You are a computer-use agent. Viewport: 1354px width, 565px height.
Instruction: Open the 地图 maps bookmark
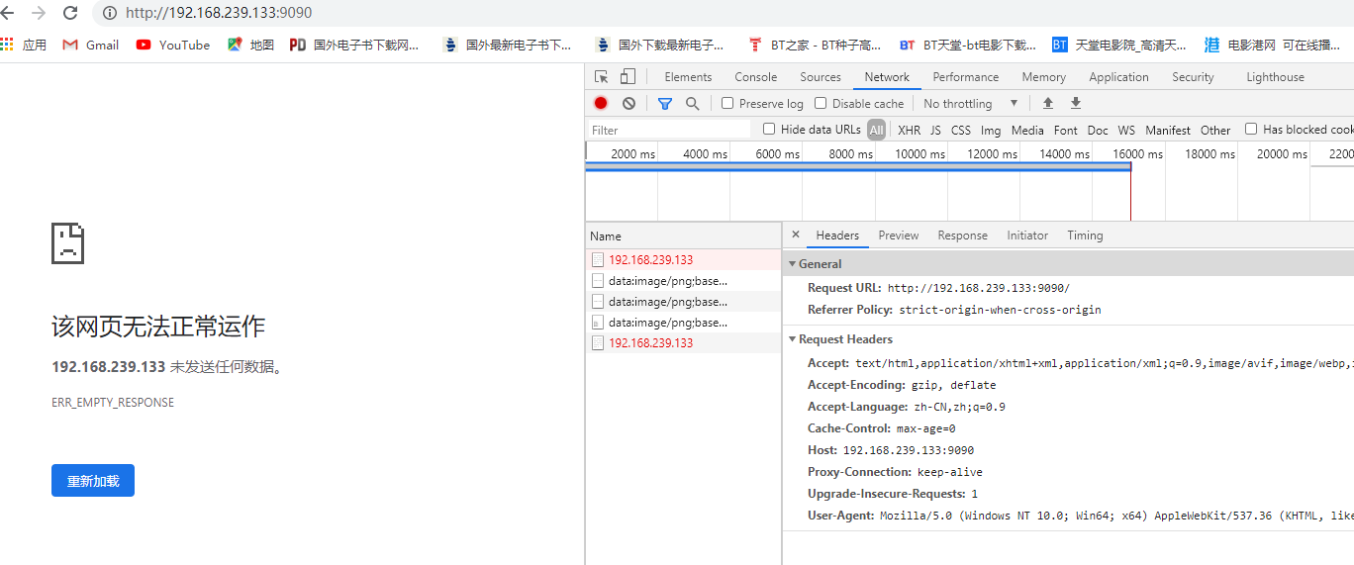pos(250,45)
